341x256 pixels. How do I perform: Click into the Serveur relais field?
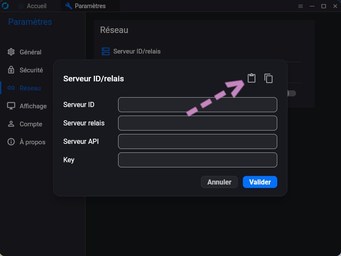coord(197,123)
